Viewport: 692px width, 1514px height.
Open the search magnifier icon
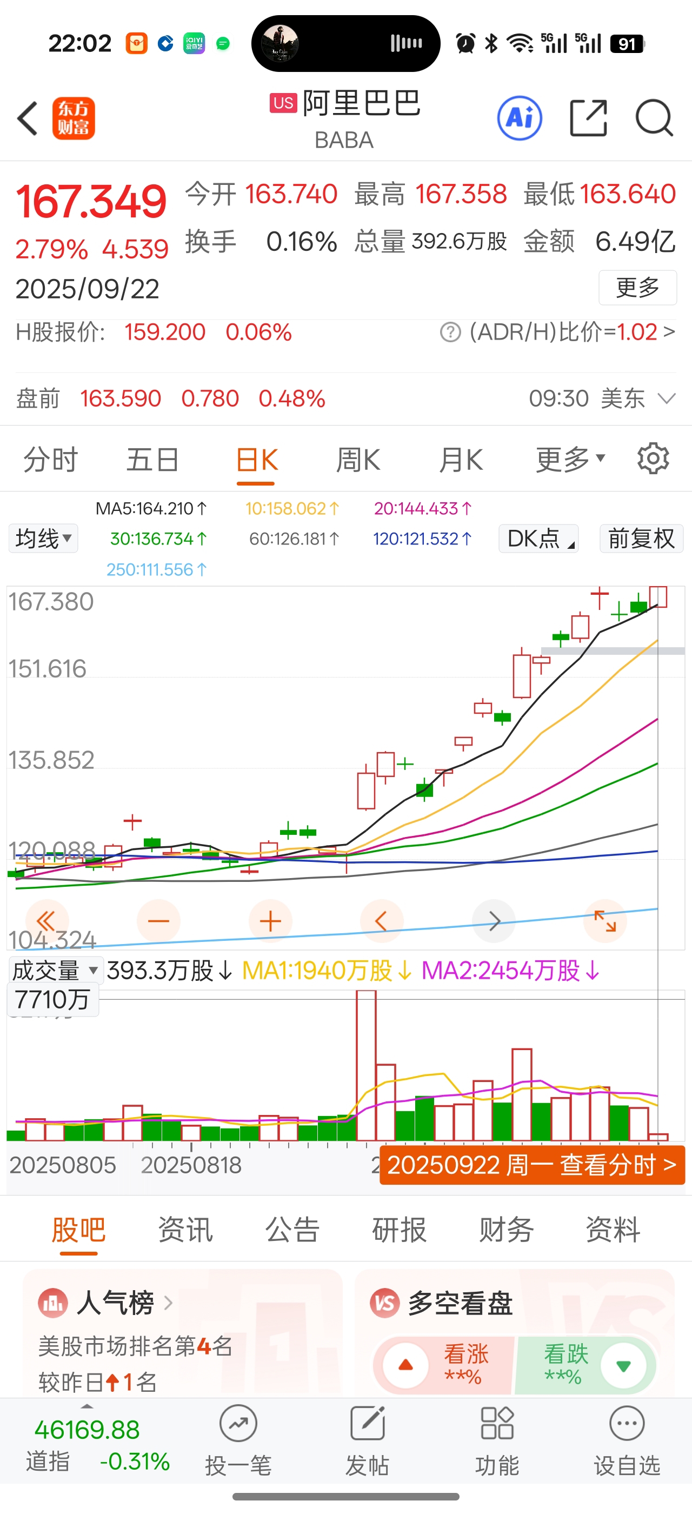coord(654,118)
